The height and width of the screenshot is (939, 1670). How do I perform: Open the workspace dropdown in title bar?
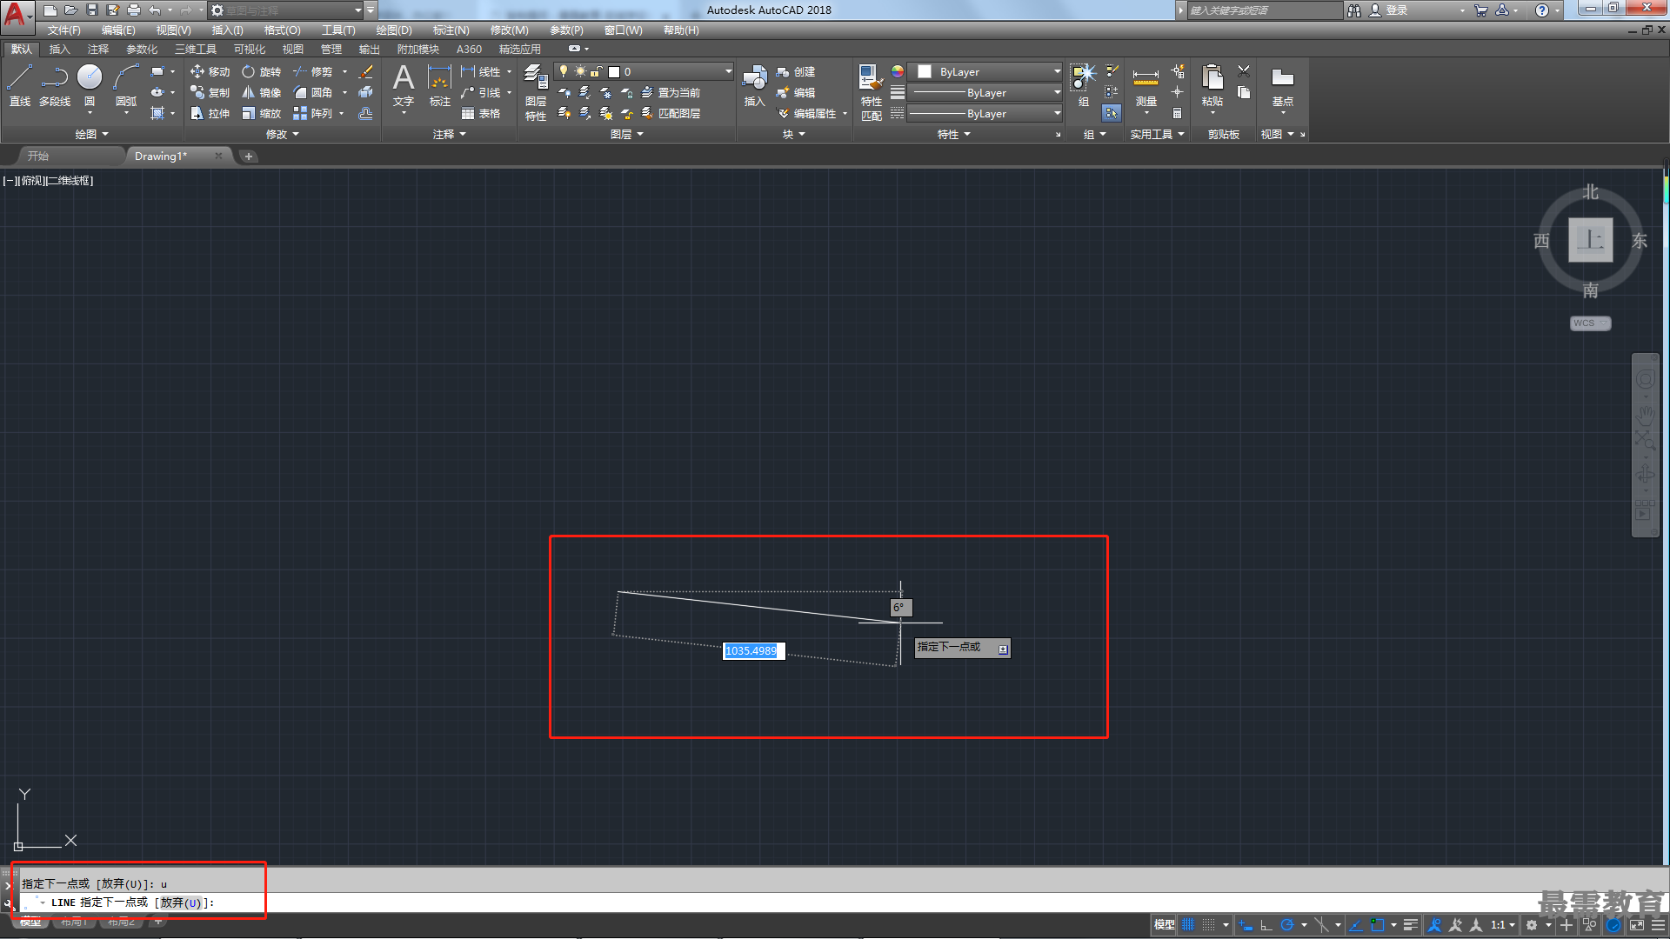[286, 10]
